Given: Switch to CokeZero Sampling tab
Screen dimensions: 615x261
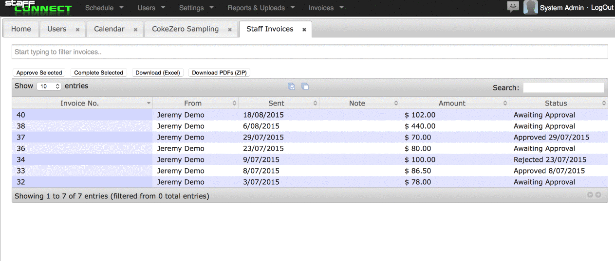Looking at the screenshot, I should point(185,29).
